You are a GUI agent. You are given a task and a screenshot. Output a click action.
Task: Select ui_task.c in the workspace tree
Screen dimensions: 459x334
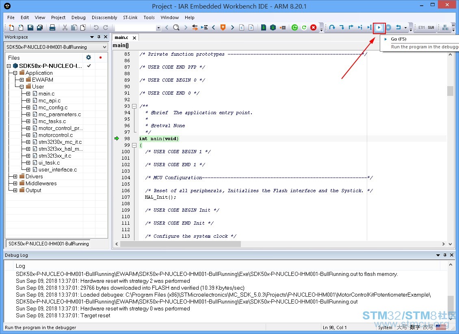49,163
